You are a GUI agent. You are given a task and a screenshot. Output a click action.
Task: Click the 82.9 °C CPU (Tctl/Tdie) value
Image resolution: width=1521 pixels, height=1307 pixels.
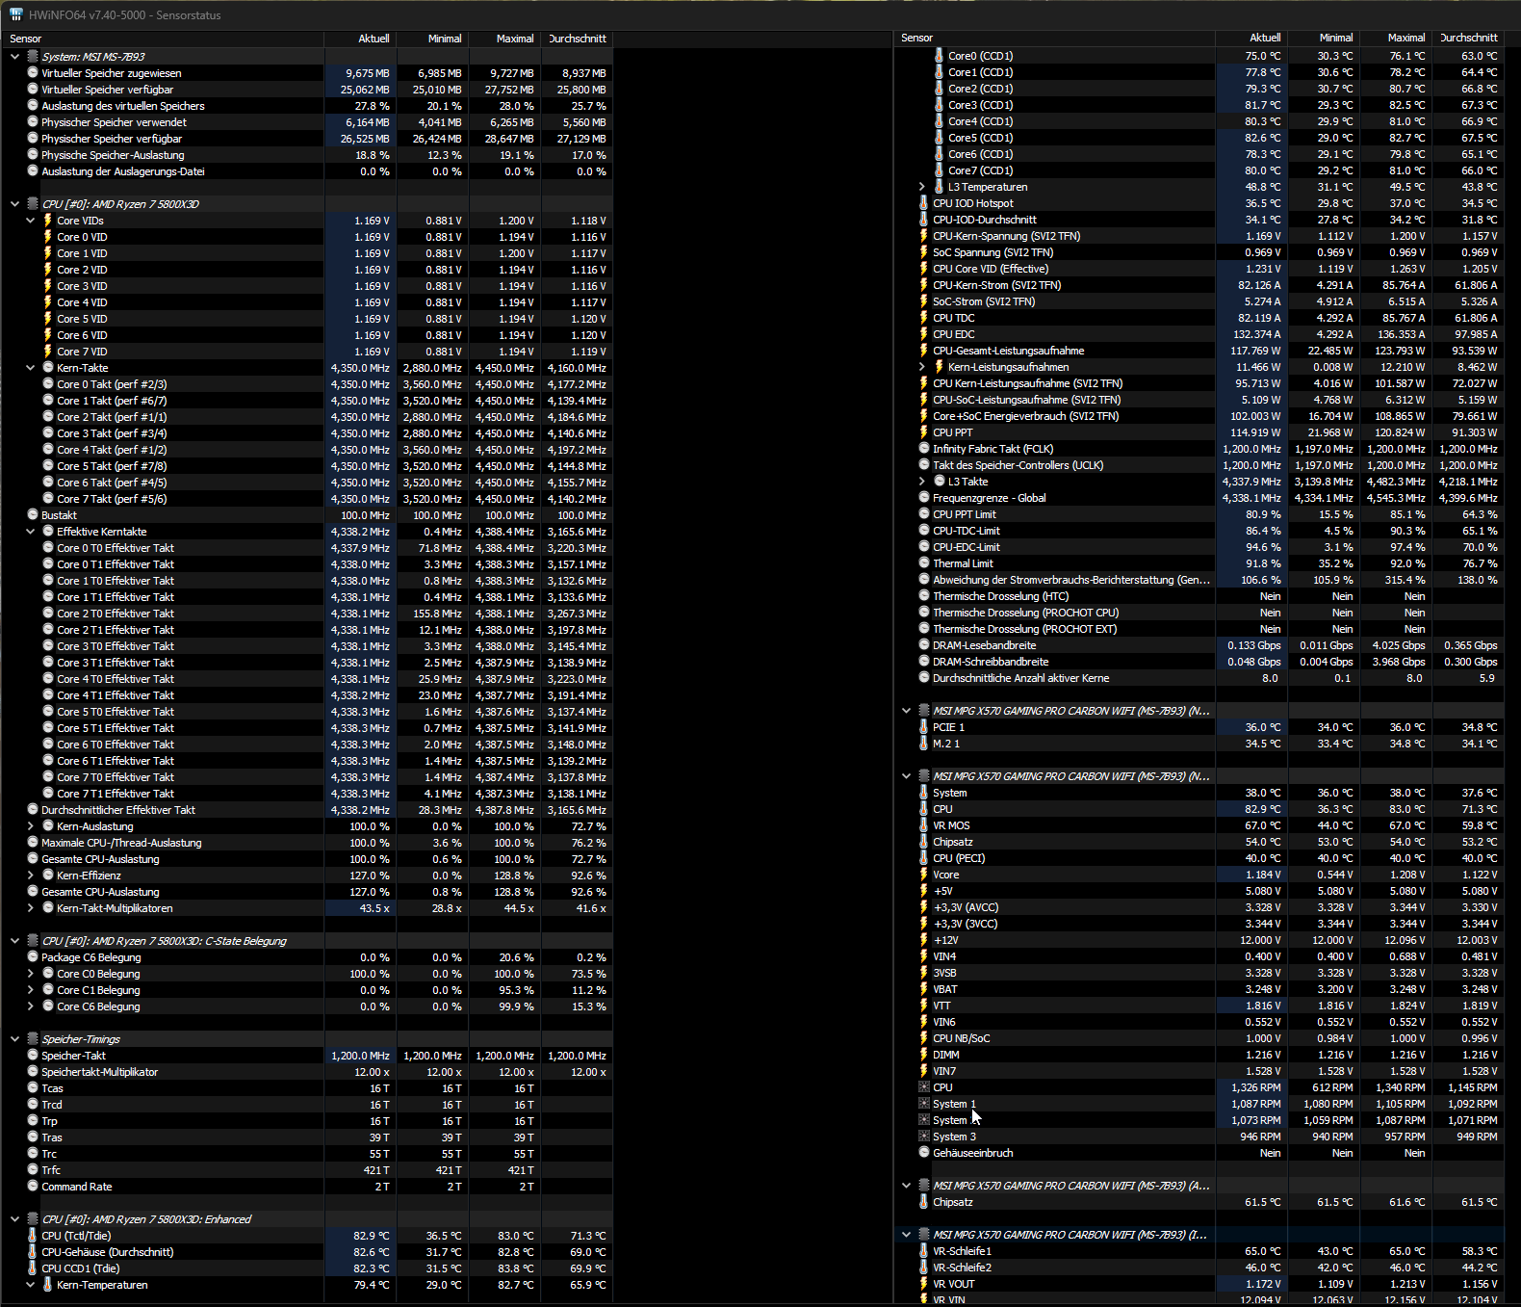click(x=371, y=1236)
